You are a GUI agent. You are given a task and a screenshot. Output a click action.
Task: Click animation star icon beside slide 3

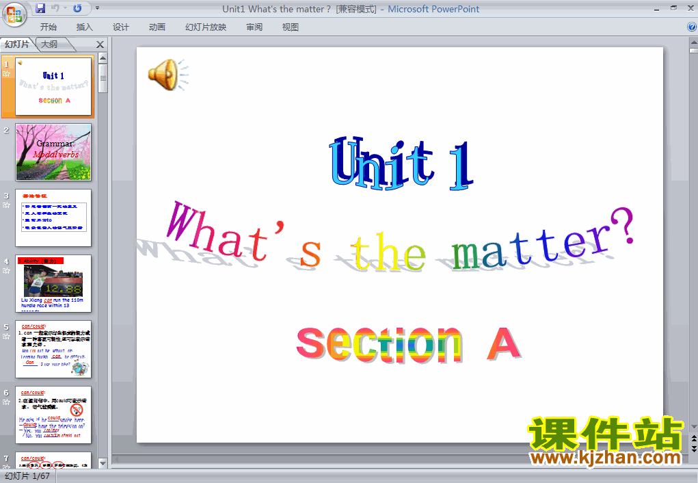pyautogui.click(x=6, y=205)
